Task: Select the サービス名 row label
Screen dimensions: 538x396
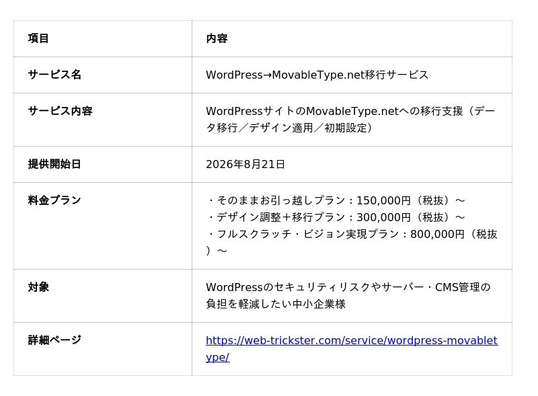Action: tap(54, 75)
